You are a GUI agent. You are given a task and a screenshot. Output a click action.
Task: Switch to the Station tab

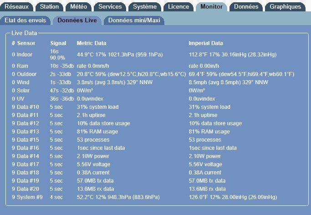click(49, 6)
